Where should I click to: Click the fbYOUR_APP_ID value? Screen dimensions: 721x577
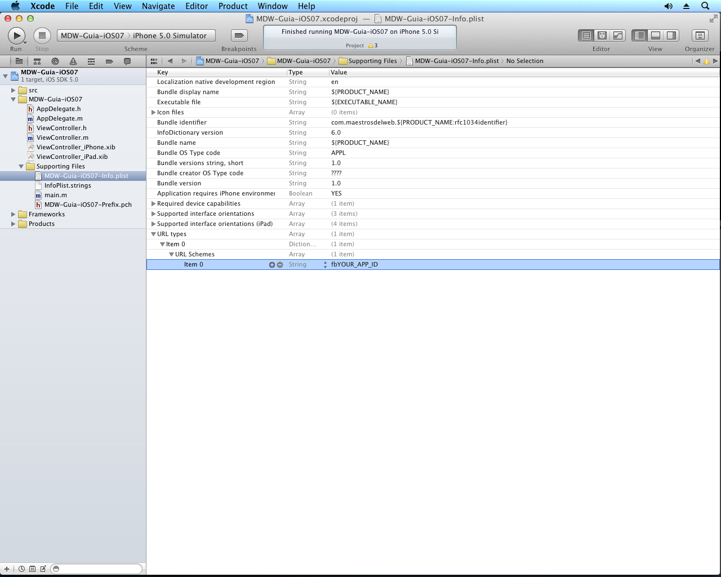click(x=354, y=265)
